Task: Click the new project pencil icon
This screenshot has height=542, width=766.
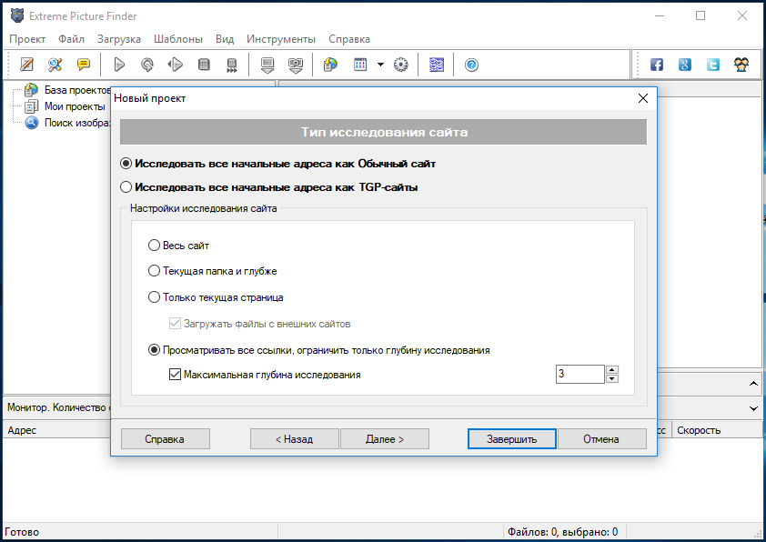Action: [26, 65]
